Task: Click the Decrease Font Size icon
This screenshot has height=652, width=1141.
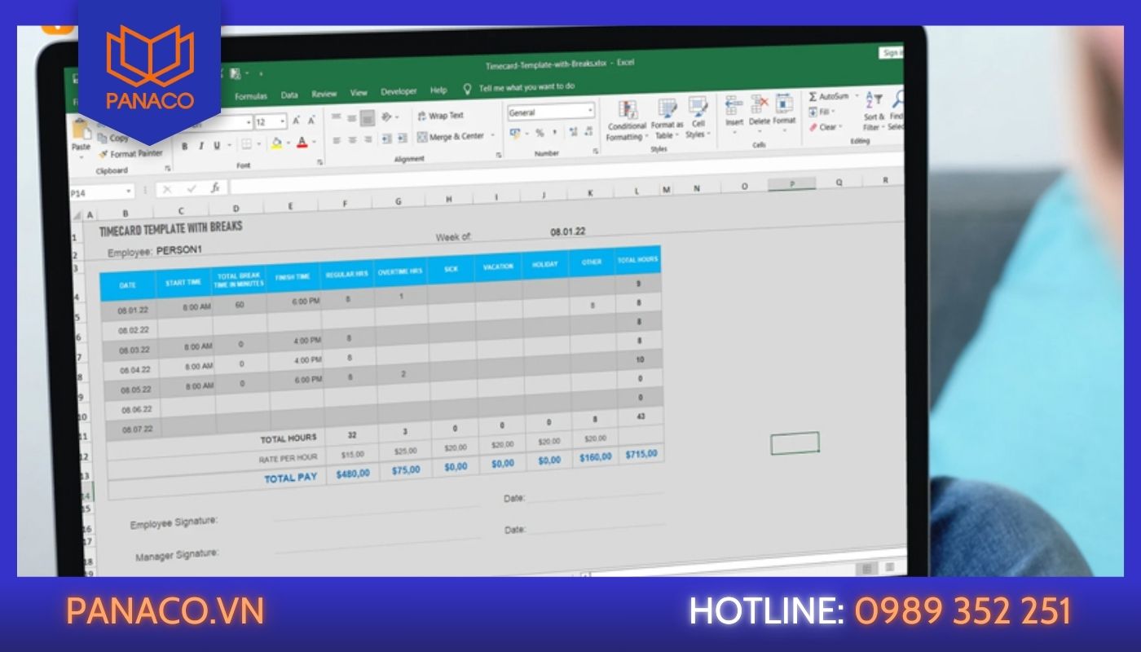Action: [311, 121]
